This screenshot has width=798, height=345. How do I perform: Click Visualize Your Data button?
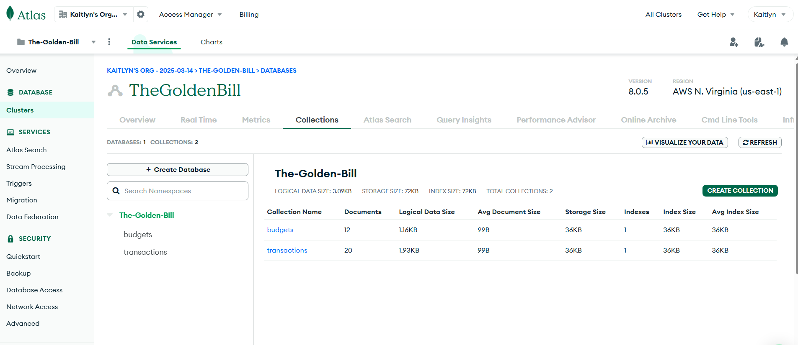685,142
